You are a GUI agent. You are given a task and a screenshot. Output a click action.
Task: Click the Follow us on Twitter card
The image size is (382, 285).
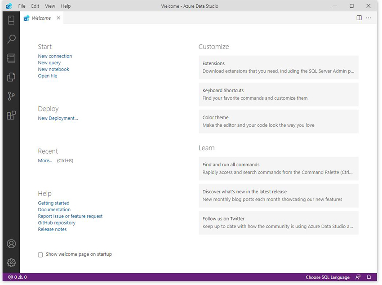tap(279, 223)
